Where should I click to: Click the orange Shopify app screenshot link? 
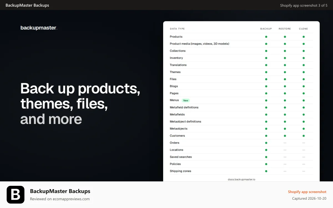[x=307, y=192]
